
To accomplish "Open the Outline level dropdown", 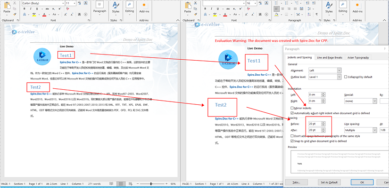I will coord(339,77).
